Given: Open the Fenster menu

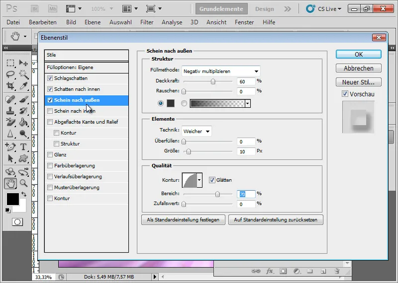Looking at the screenshot, I should tap(244, 22).
